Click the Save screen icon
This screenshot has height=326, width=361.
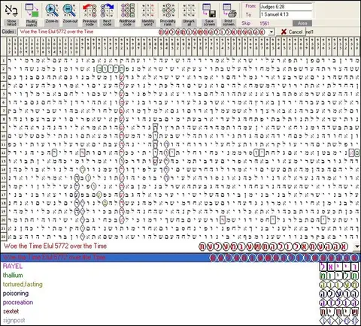209,11
